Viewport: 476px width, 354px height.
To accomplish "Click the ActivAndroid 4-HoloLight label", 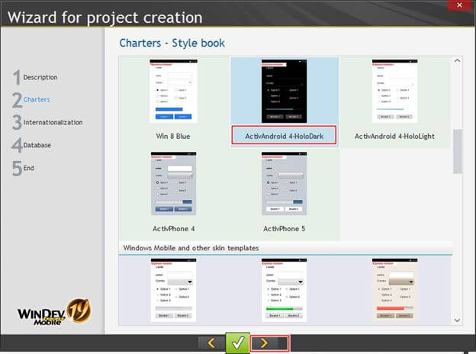I will [394, 137].
